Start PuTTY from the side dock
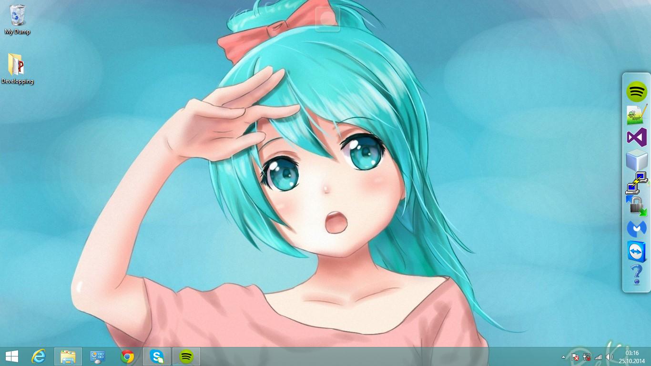This screenshot has width=651, height=366. pos(637,183)
